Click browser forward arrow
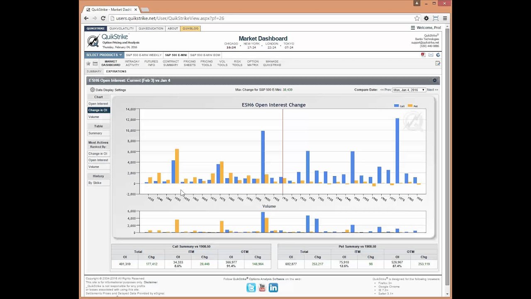 (95, 18)
